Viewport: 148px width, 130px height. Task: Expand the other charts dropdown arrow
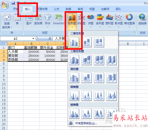pos(129,27)
